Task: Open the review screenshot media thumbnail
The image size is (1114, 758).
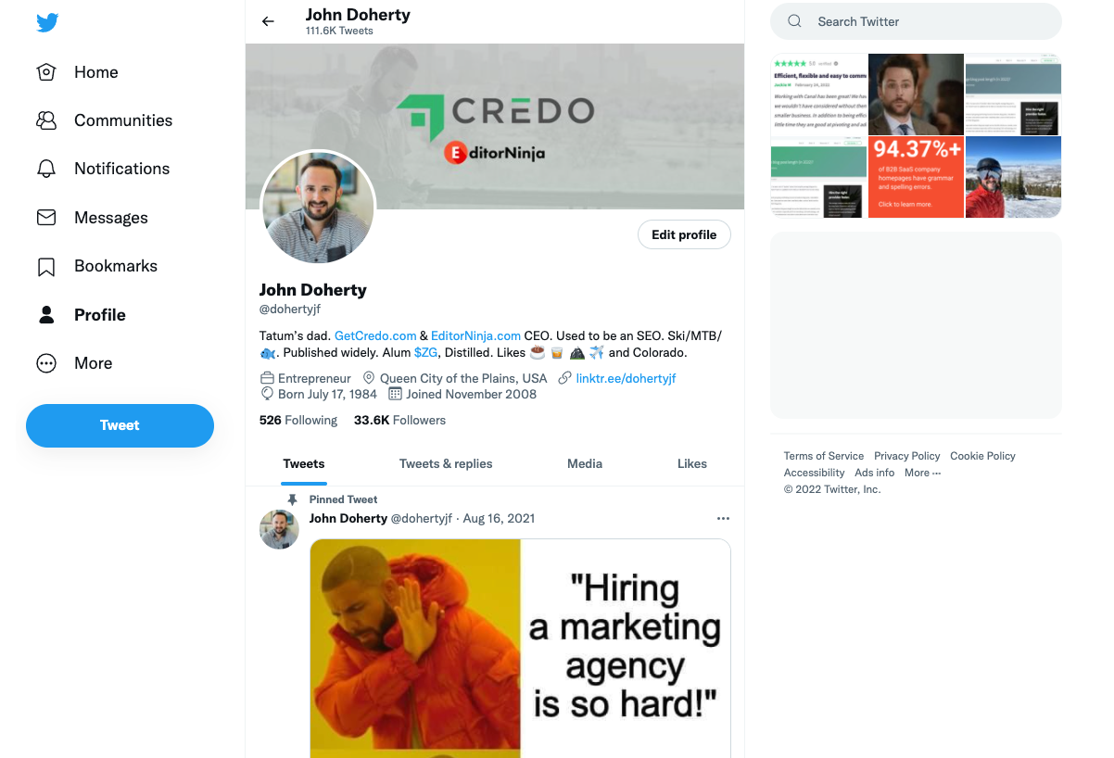Action: coord(818,95)
